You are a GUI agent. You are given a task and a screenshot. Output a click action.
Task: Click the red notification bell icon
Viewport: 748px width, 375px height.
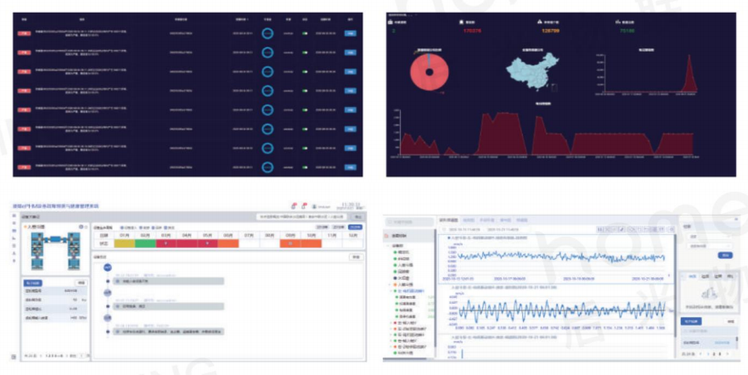click(x=293, y=205)
